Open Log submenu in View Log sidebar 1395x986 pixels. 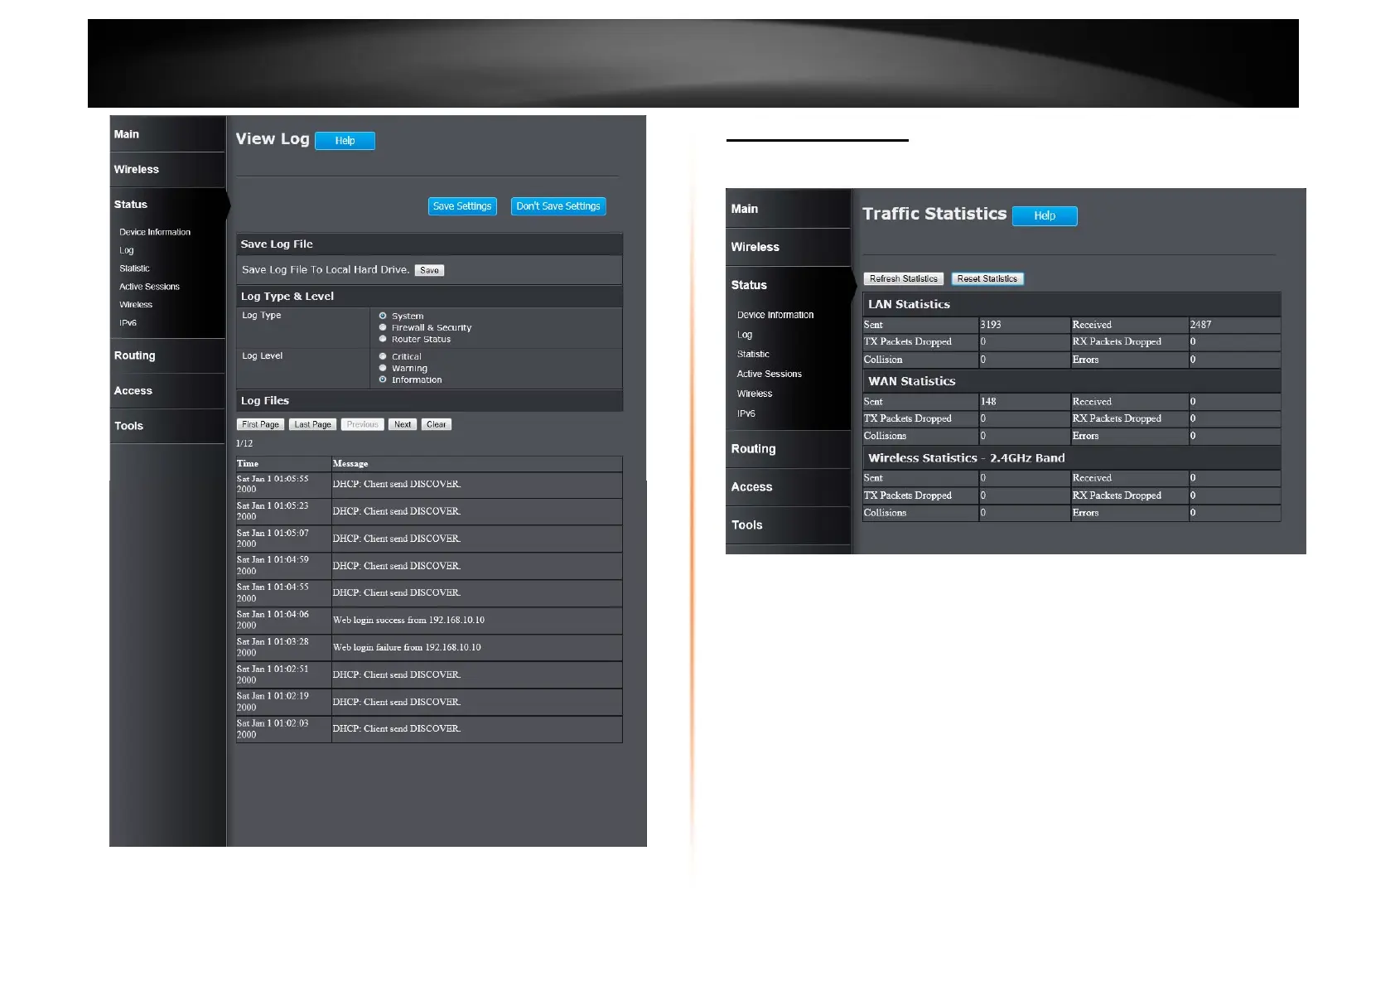[x=127, y=250]
